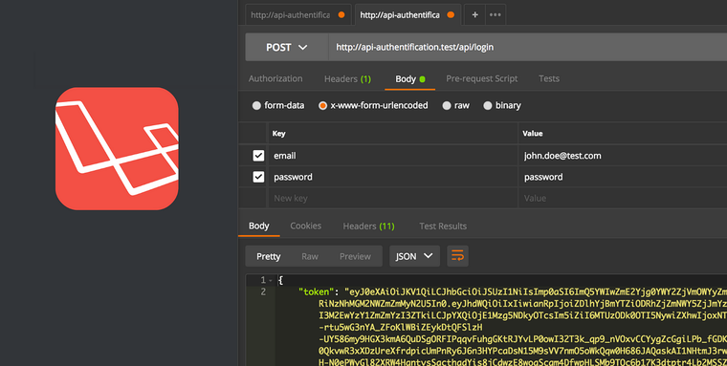This screenshot has width=727, height=366.
Task: Check the email parameter checkbox
Action: tap(258, 156)
